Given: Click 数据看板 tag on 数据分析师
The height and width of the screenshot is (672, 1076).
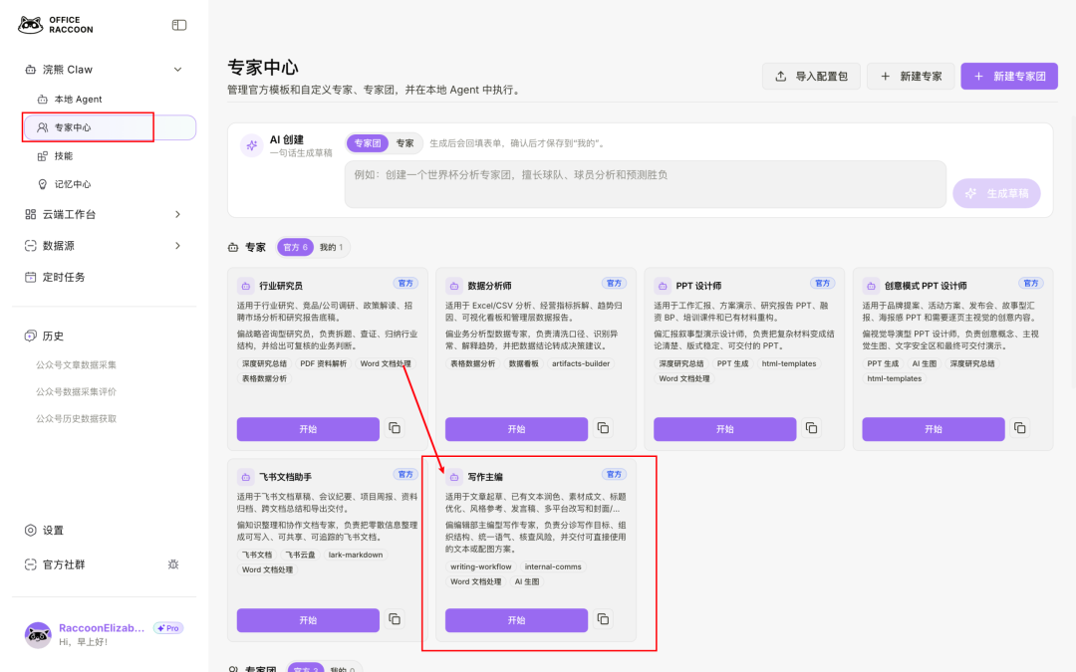Looking at the screenshot, I should (x=524, y=363).
